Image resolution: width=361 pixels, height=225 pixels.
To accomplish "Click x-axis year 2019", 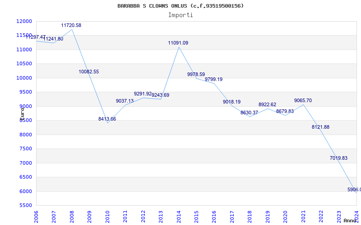I will [x=268, y=216].
